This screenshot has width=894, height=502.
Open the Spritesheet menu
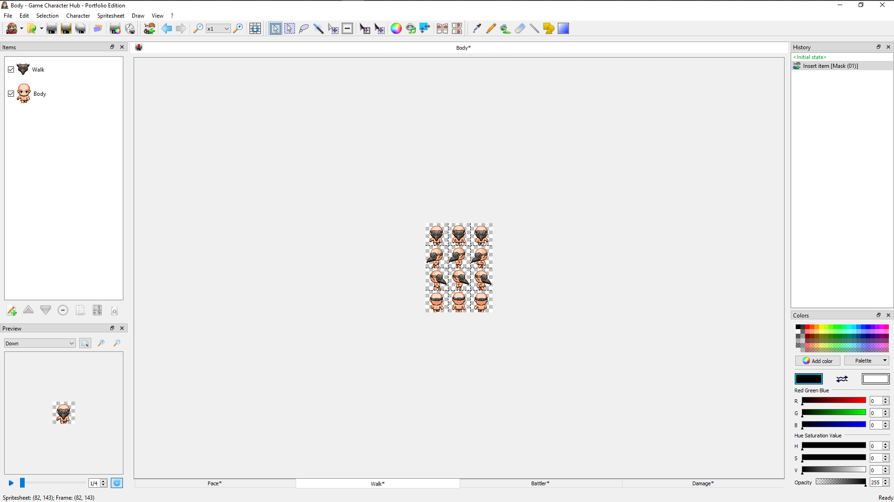point(110,16)
